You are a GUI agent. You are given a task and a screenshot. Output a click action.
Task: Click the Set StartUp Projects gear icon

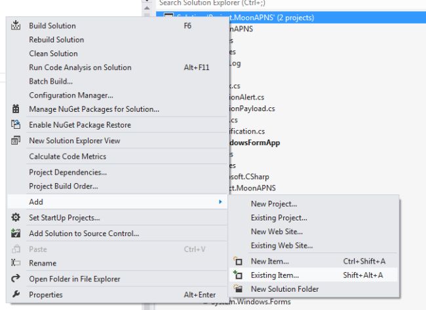coord(16,218)
